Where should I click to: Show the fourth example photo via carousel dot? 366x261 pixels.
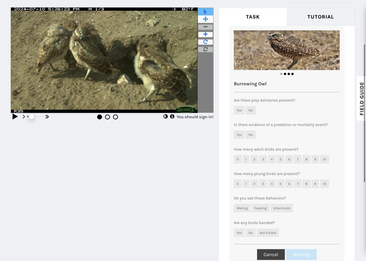click(x=293, y=74)
